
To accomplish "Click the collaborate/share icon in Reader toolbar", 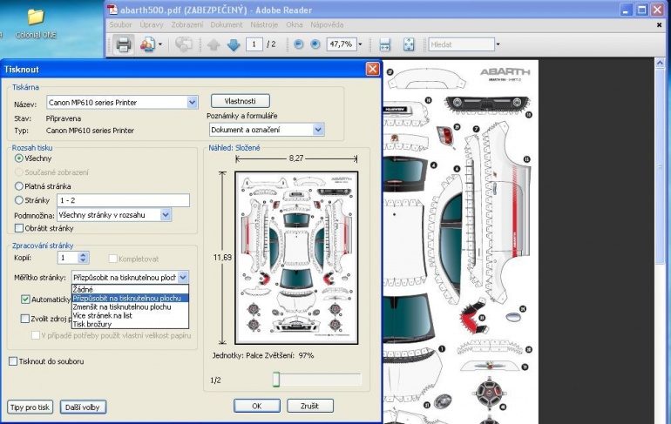I will (147, 44).
